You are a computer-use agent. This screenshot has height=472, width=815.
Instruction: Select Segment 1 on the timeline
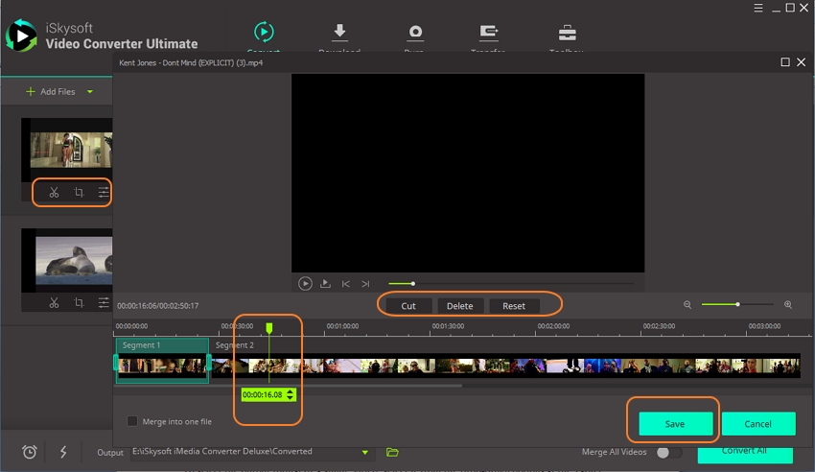coord(161,363)
